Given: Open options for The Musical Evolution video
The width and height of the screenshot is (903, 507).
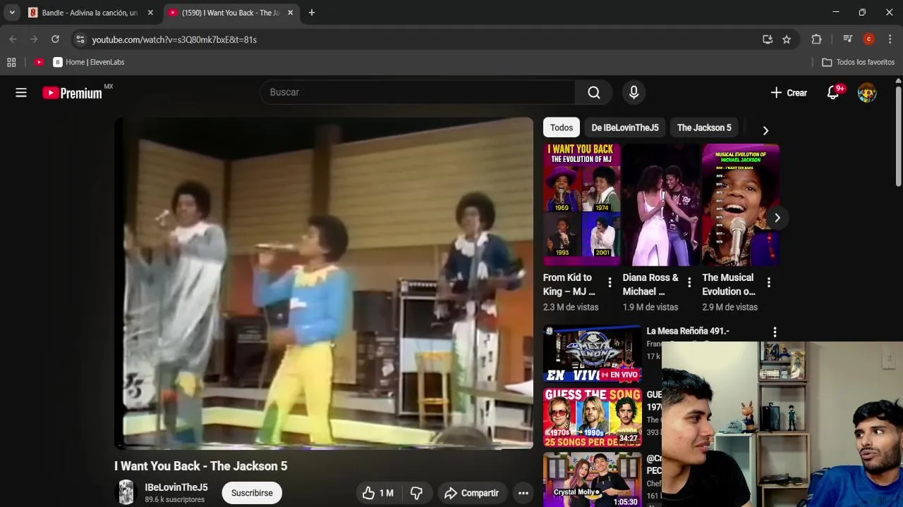Looking at the screenshot, I should click(x=768, y=282).
